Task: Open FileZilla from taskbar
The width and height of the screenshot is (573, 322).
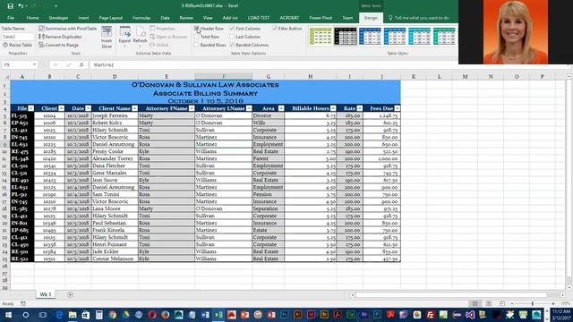Action: 430,315
